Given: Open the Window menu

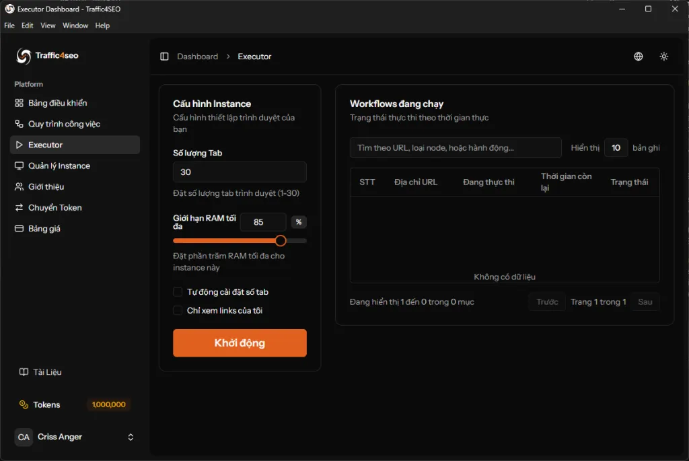Looking at the screenshot, I should point(75,26).
